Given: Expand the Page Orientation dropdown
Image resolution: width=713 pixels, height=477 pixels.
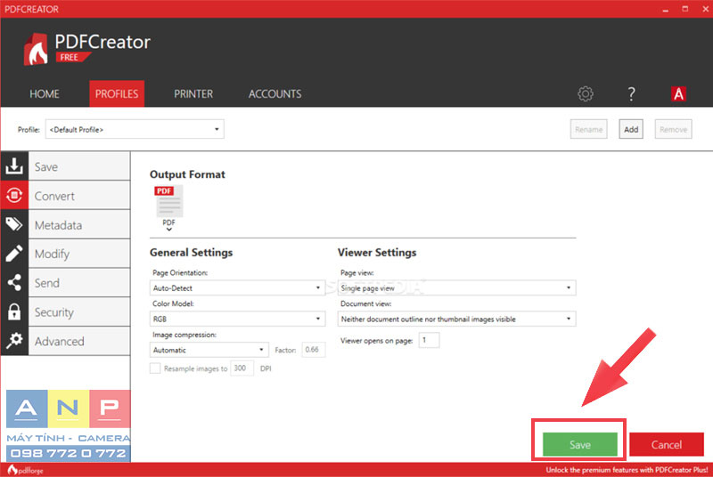Looking at the screenshot, I should (237, 287).
